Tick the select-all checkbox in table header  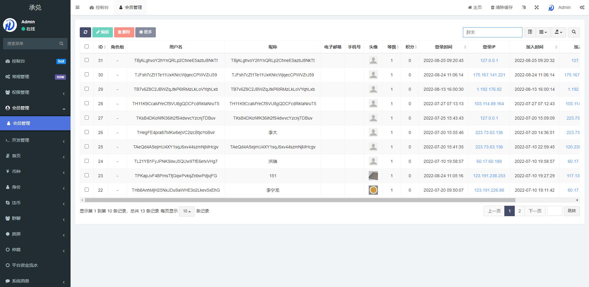pos(87,47)
